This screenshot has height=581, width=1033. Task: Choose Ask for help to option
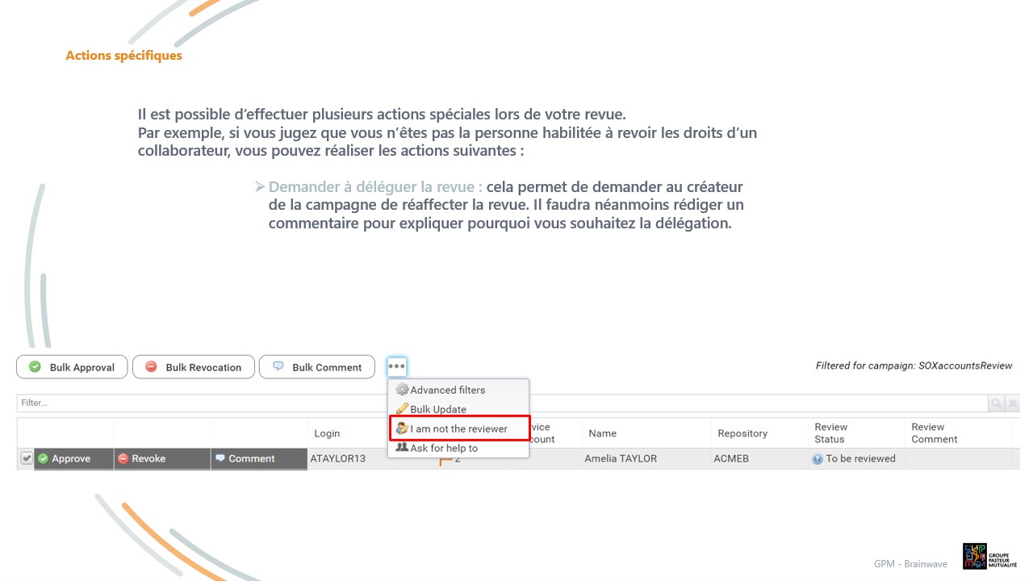click(443, 448)
